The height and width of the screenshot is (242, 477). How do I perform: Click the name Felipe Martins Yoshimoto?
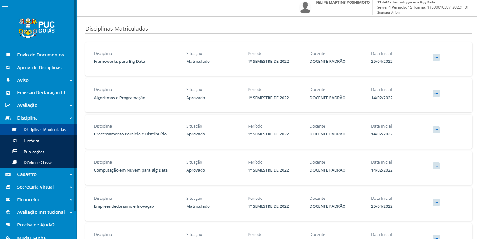[343, 3]
